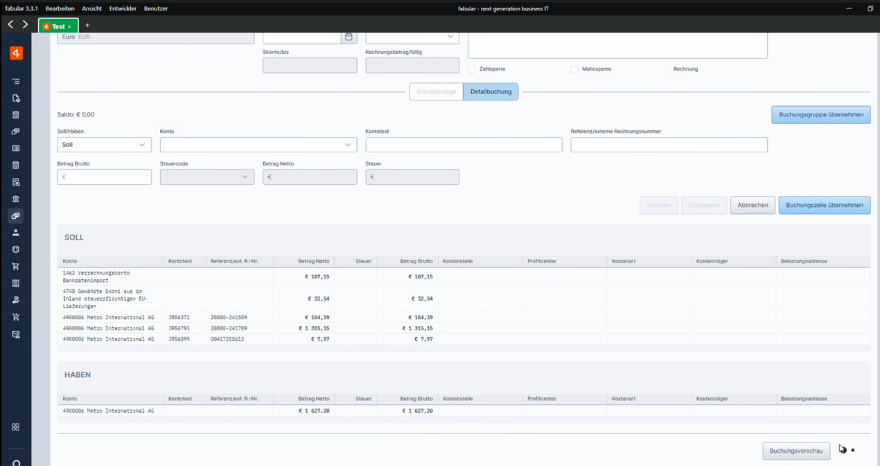Open the Steuercode dropdown
880x466 pixels.
206,177
